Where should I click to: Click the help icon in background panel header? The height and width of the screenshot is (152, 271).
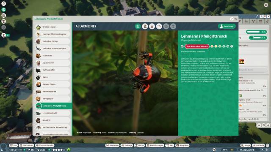coord(261,16)
